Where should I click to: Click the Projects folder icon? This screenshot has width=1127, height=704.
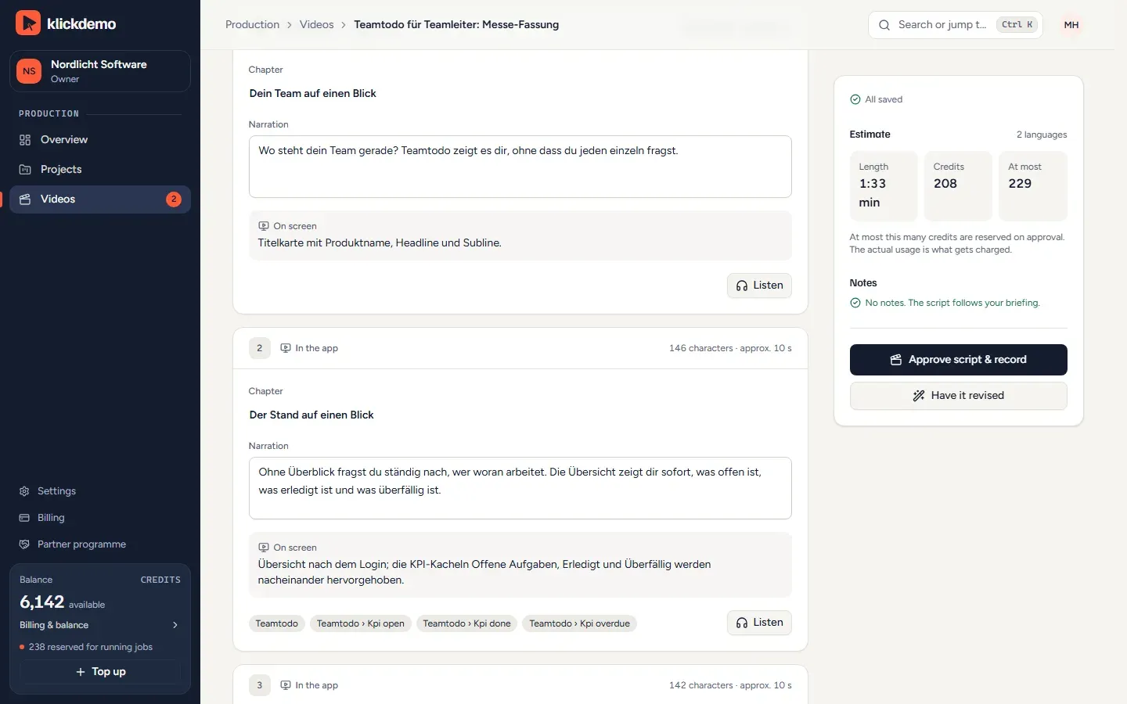click(x=25, y=169)
